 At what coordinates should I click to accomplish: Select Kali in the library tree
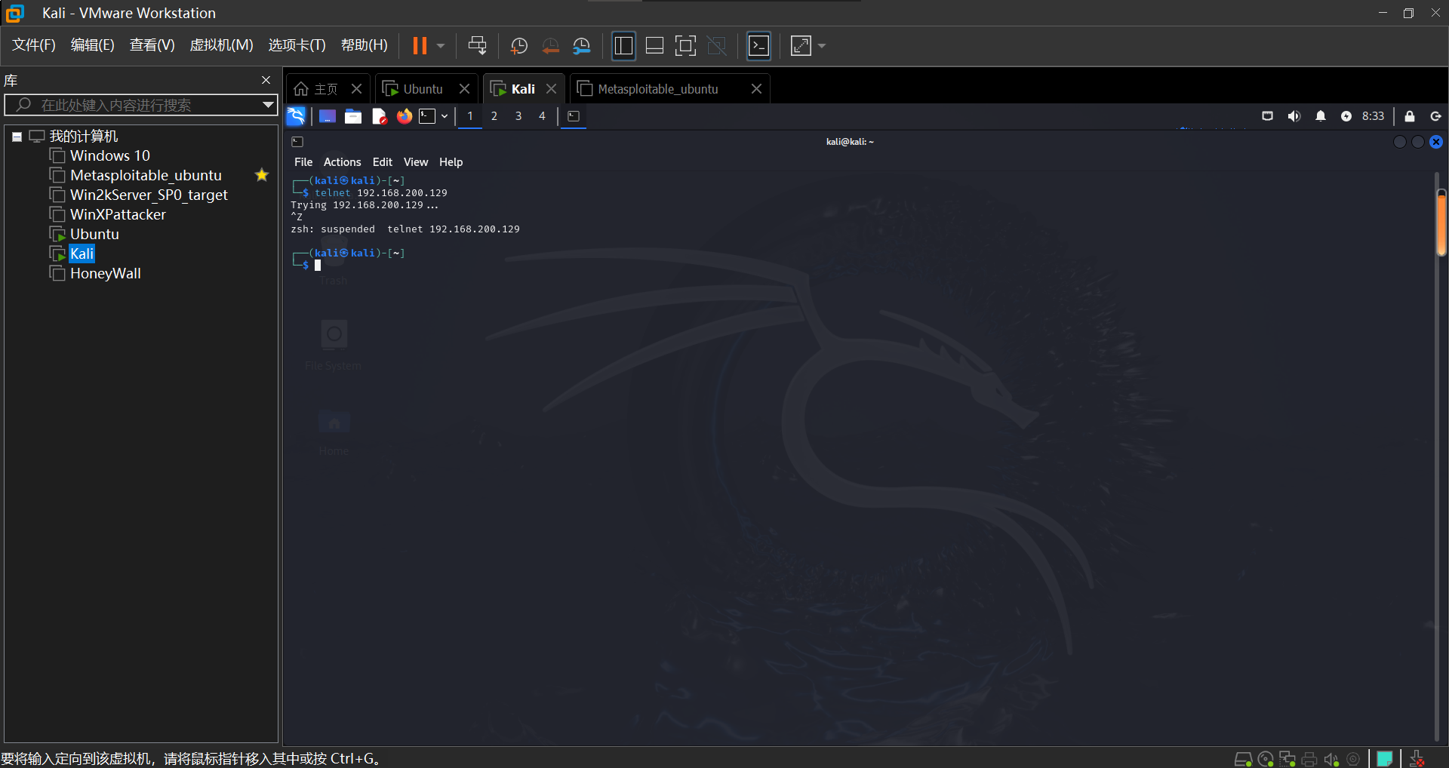tap(82, 254)
